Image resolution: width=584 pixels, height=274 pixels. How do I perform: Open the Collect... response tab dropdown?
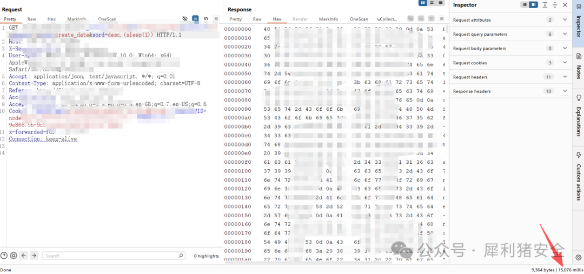[387, 19]
